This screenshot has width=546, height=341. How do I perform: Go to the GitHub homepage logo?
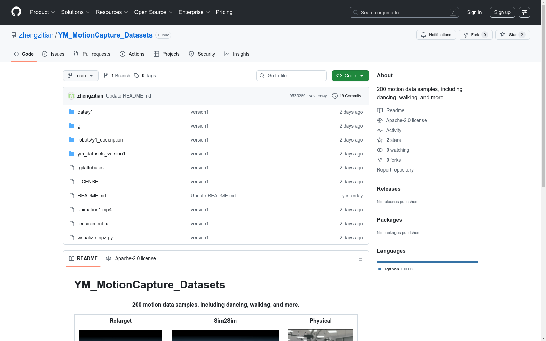point(16,12)
